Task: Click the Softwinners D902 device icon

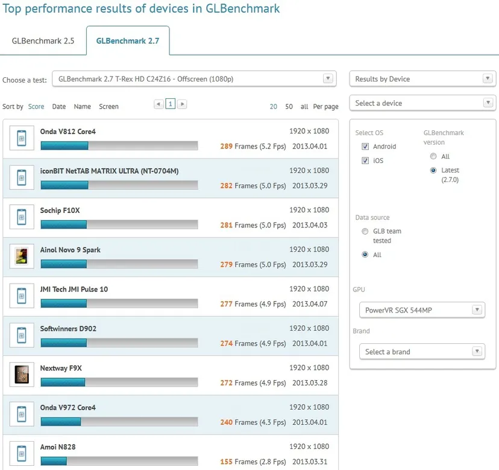Action: click(x=22, y=335)
